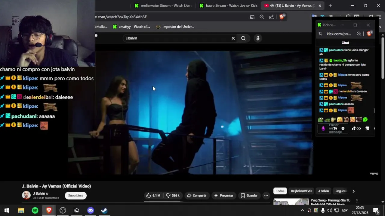Open a new browser tab
The width and height of the screenshot is (385, 216).
click(330, 6)
